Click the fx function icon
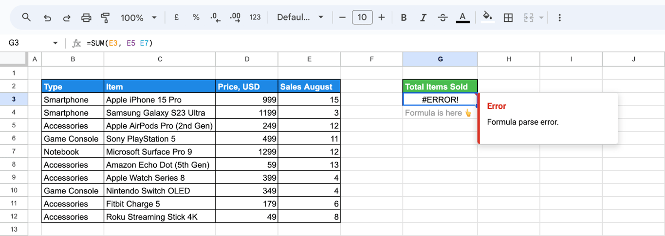The width and height of the screenshot is (665, 236). [76, 43]
